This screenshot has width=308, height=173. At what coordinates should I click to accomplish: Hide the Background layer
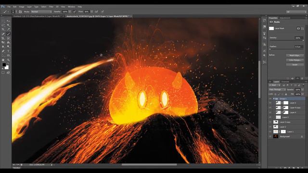point(270,136)
